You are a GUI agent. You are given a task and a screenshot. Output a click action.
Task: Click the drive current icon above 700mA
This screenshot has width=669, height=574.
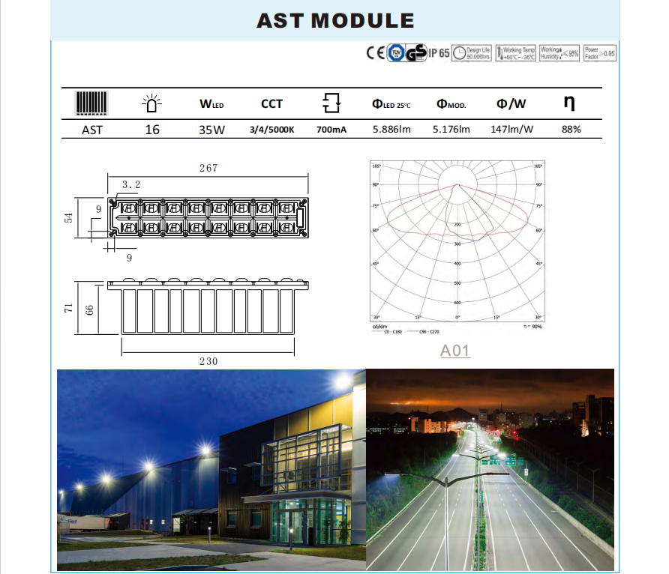click(331, 103)
